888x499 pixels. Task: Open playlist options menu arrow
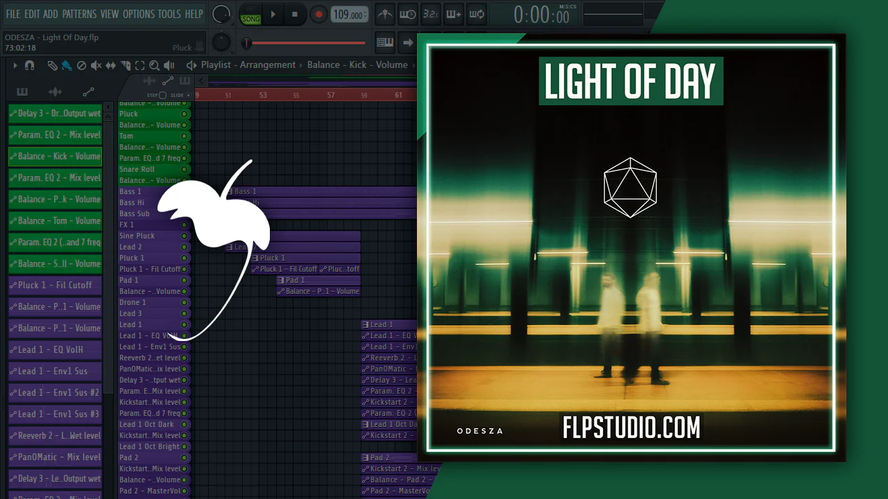pos(15,65)
